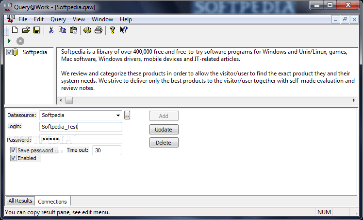Image resolution: width=363 pixels, height=220 pixels.
Task: Open the Query menu
Action: tap(58, 19)
